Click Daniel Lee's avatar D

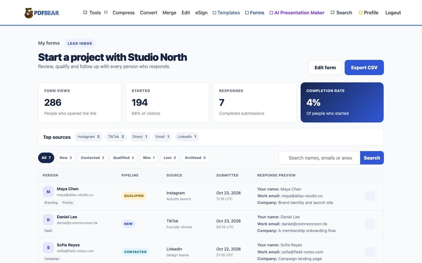click(48, 220)
